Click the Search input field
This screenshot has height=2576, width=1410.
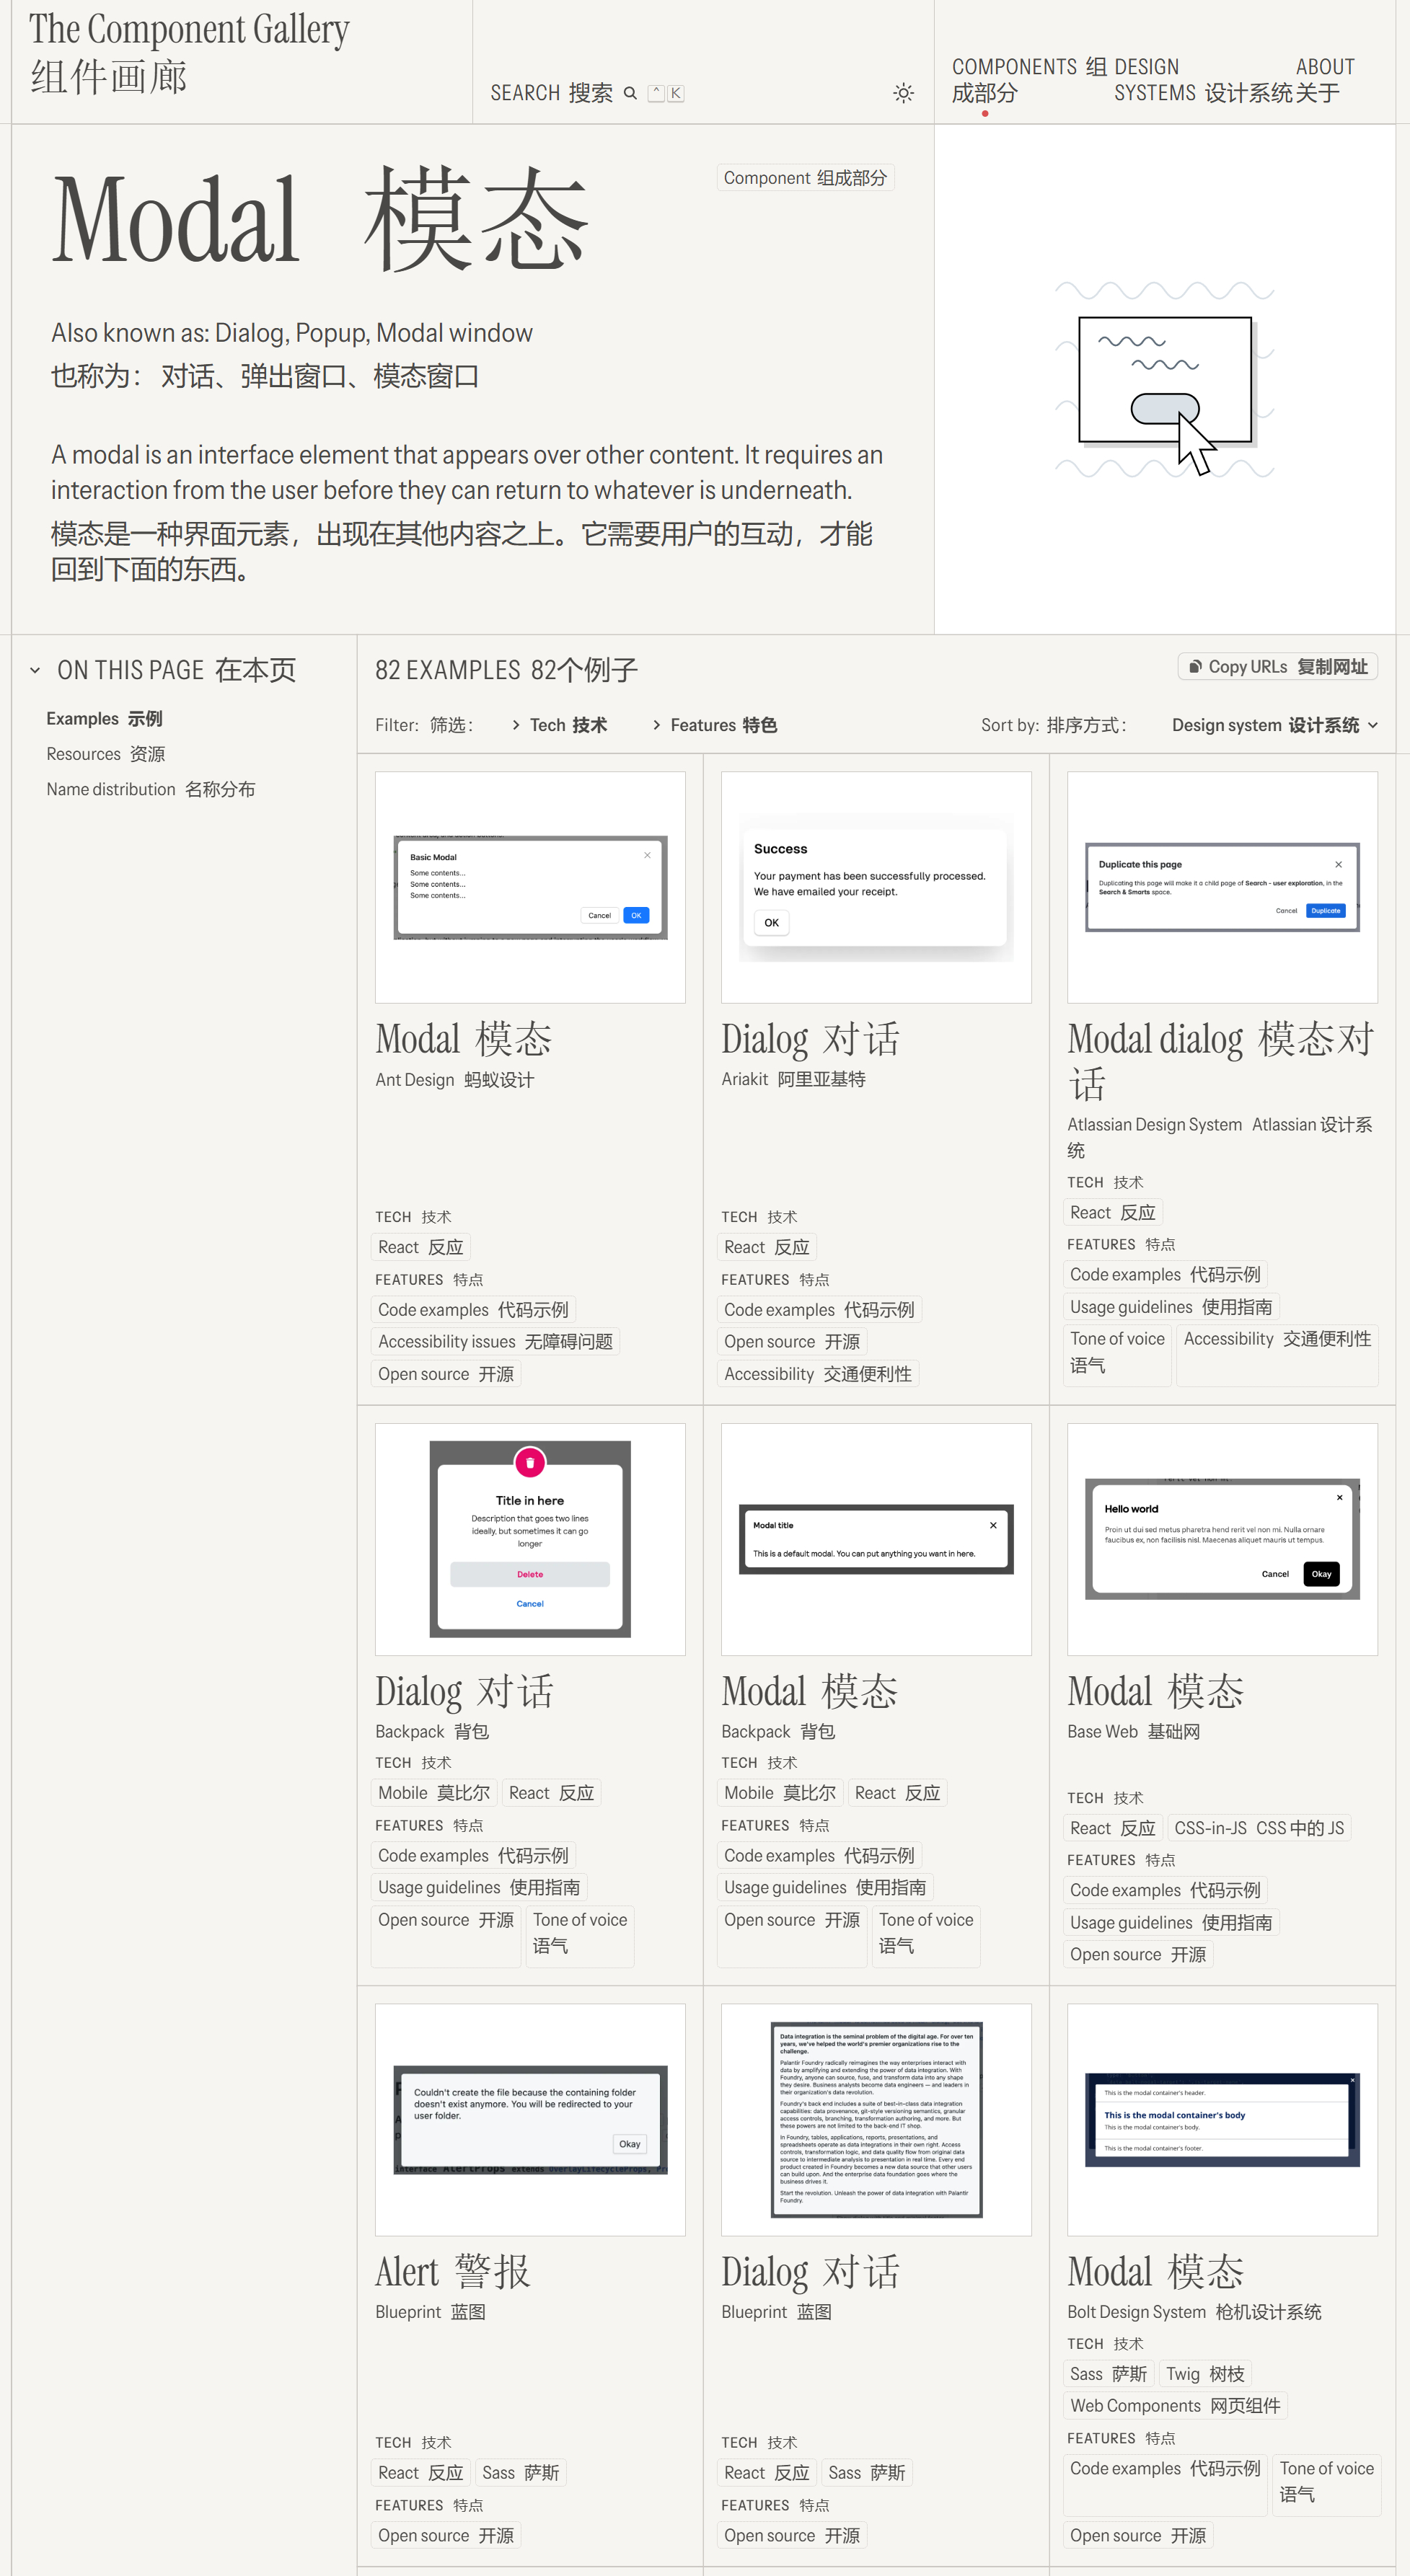tap(552, 93)
